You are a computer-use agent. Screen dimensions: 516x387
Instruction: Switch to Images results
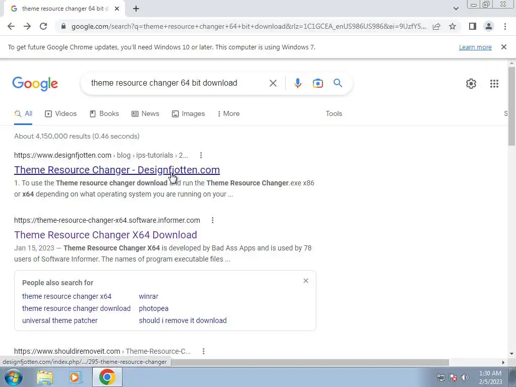click(188, 113)
